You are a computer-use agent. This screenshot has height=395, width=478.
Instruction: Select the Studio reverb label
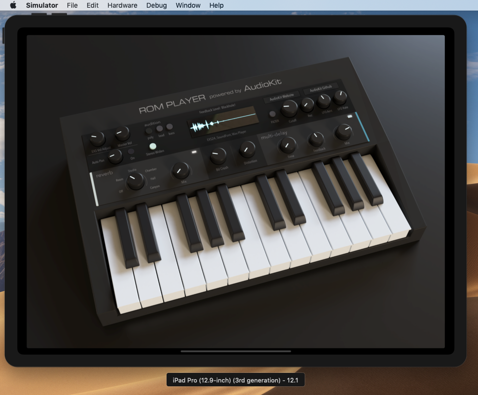tap(132, 170)
